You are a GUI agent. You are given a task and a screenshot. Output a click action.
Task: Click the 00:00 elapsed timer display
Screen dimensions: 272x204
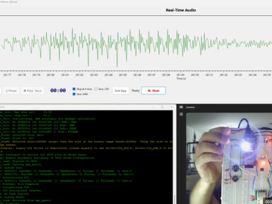tap(58, 91)
